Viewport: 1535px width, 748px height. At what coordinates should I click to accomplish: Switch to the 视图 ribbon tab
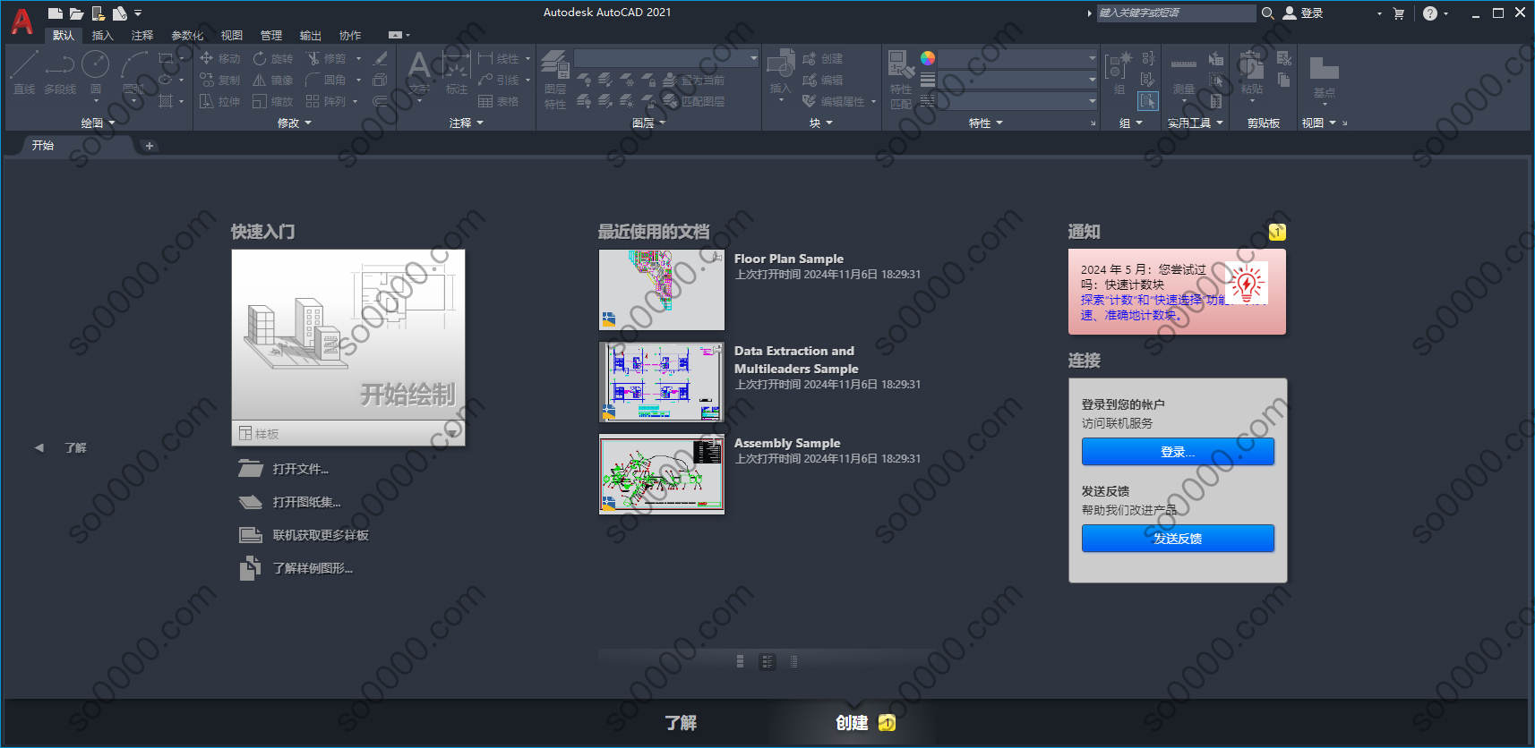click(x=232, y=36)
